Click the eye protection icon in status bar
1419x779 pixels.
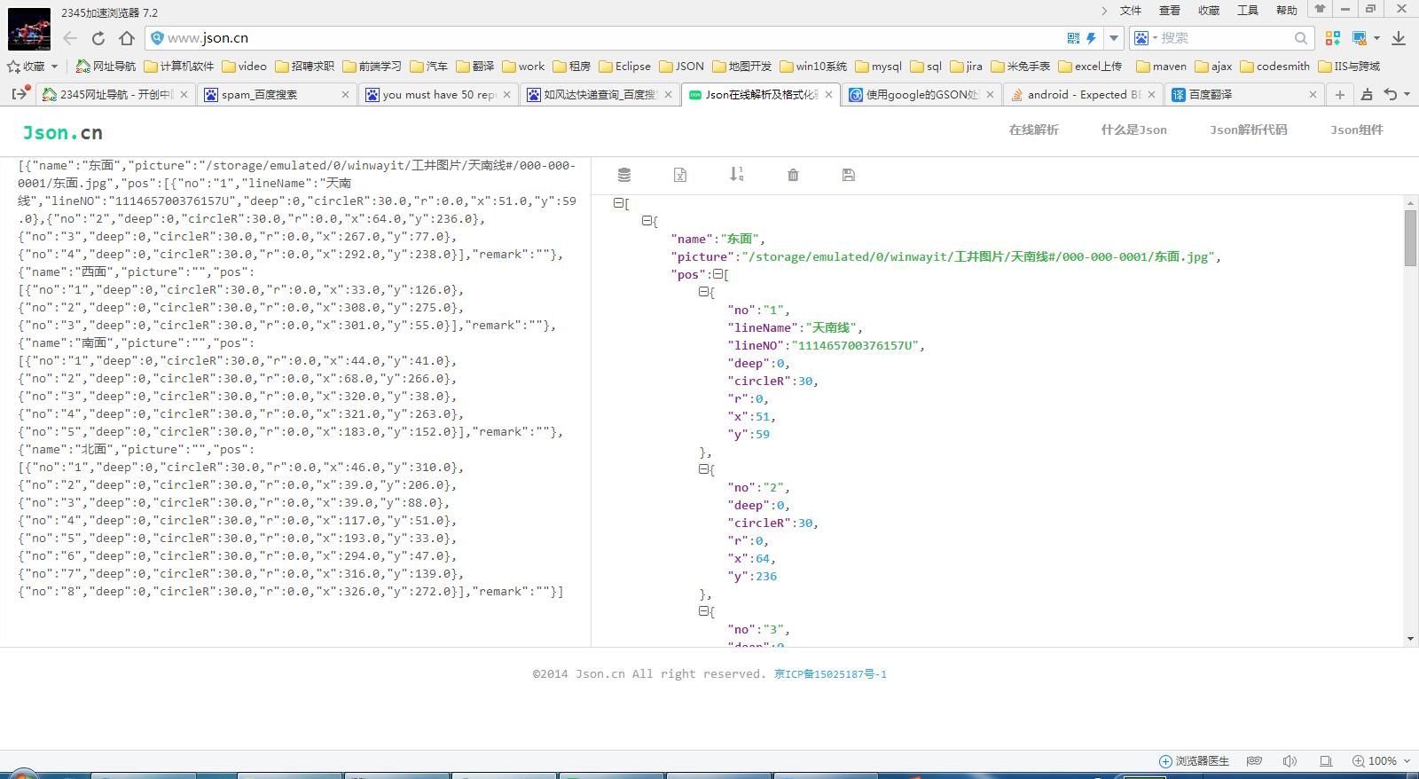click(x=1254, y=760)
